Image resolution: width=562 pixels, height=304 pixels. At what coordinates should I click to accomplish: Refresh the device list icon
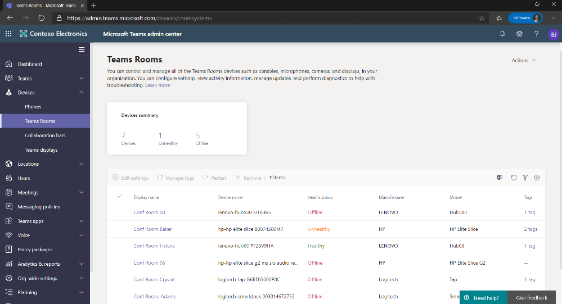tap(513, 178)
